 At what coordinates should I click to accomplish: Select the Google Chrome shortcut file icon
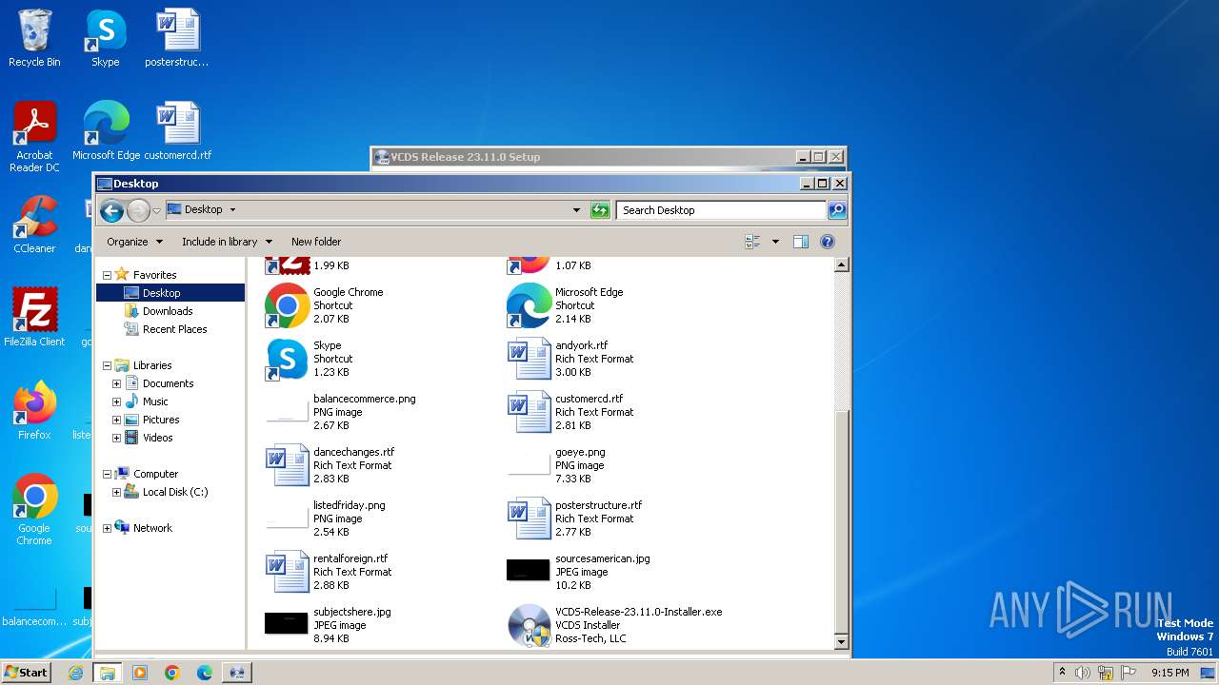287,305
